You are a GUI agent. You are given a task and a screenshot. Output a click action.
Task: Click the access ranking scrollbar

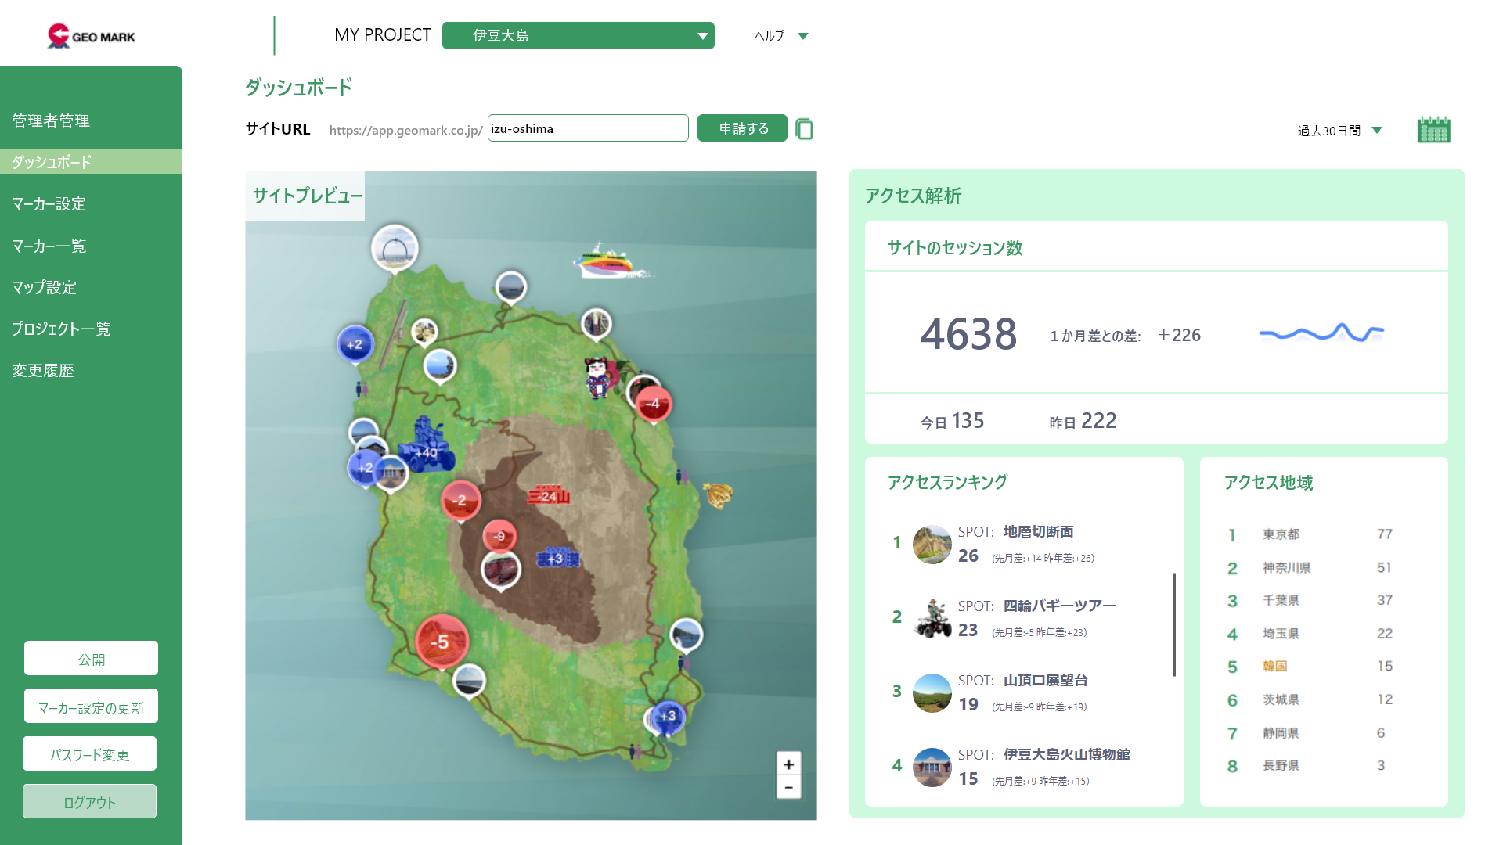tap(1173, 624)
